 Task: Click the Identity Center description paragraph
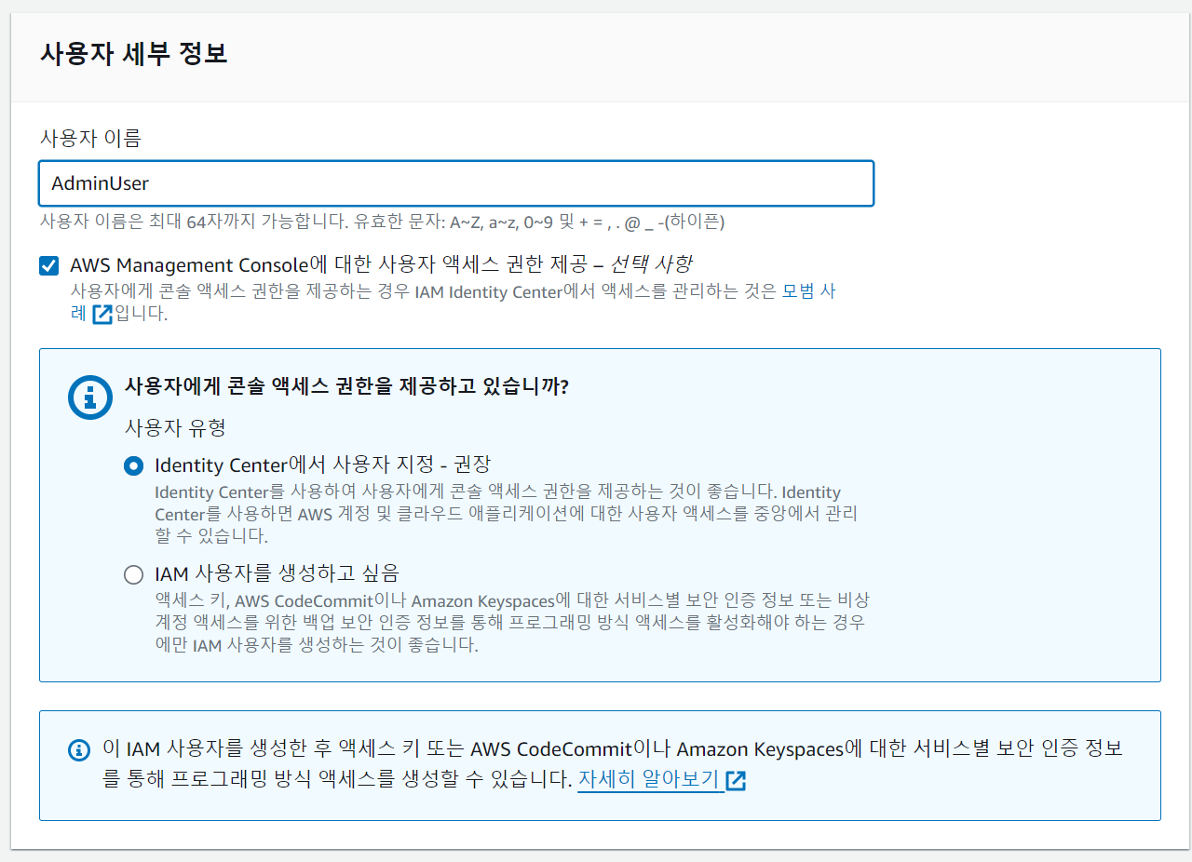tap(506, 514)
